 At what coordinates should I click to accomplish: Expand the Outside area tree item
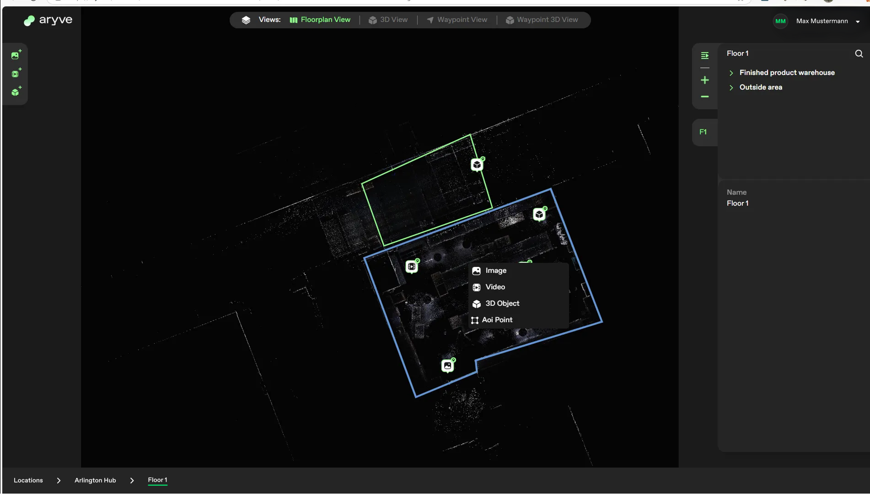(x=731, y=87)
